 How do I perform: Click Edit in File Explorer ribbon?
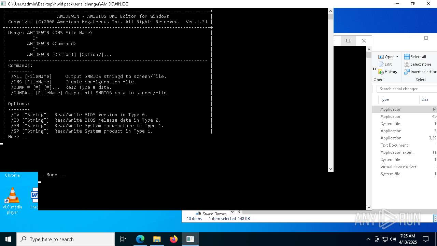coord(385,64)
